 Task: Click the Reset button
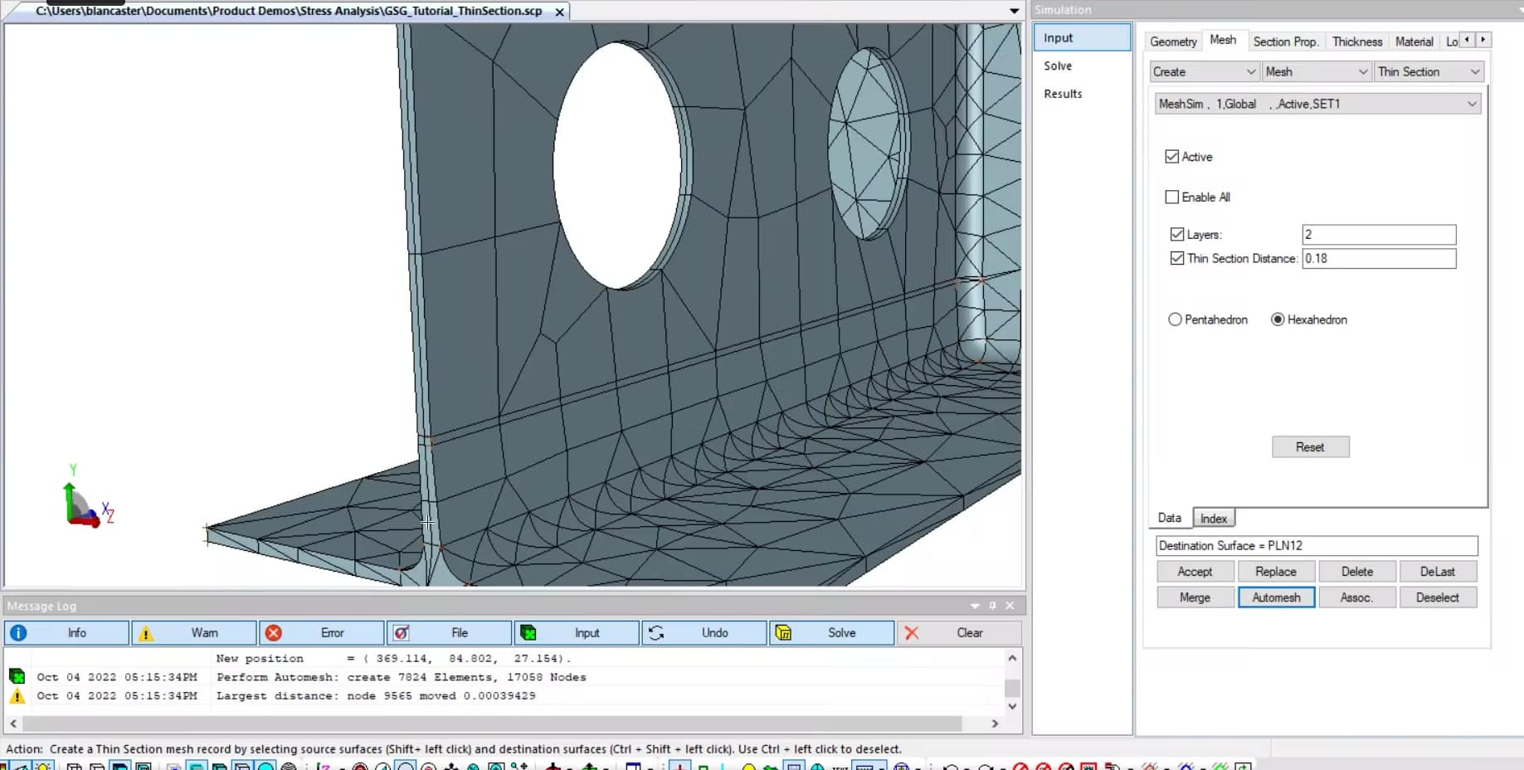(1310, 447)
